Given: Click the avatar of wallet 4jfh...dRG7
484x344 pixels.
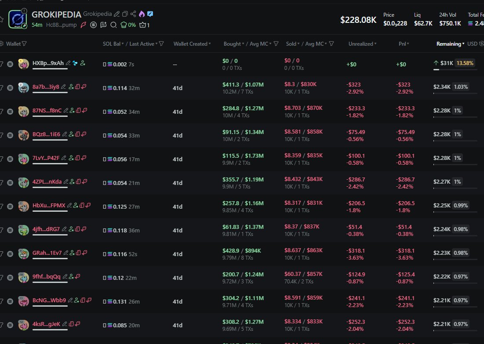Looking at the screenshot, I should (x=23, y=230).
